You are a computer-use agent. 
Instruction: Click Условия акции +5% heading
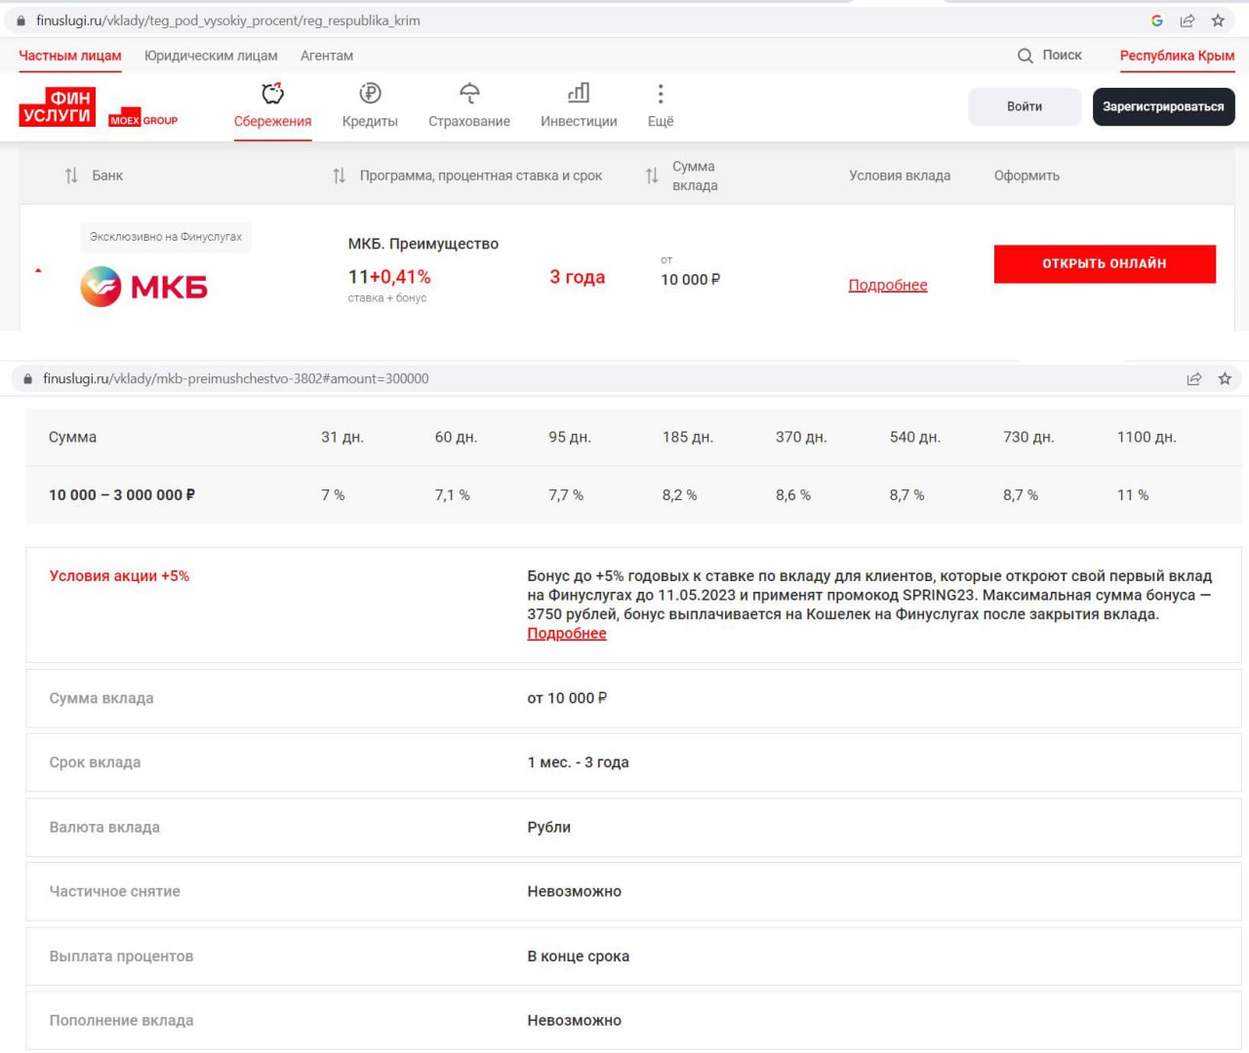tap(119, 576)
